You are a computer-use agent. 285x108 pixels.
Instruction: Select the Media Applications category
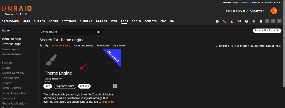pos(15,103)
